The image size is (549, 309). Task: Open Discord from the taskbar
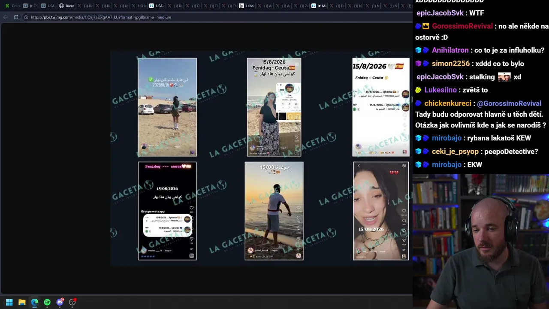pos(60,302)
